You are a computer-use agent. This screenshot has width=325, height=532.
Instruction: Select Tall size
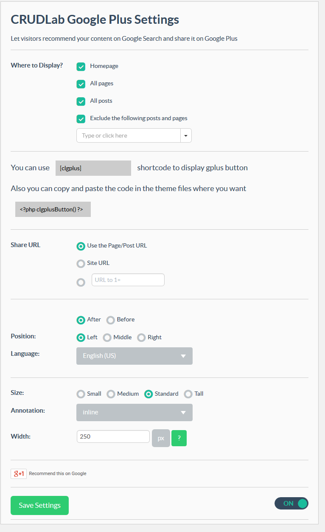point(188,394)
